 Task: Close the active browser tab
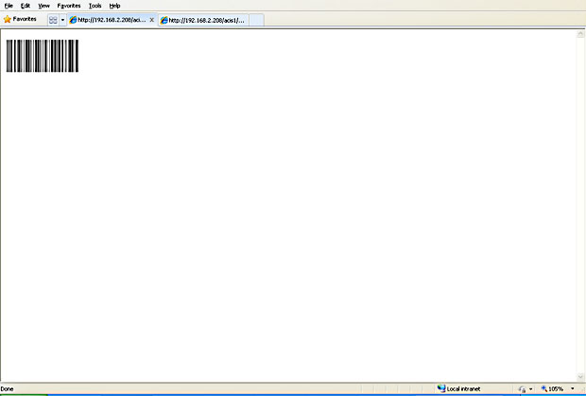(152, 20)
